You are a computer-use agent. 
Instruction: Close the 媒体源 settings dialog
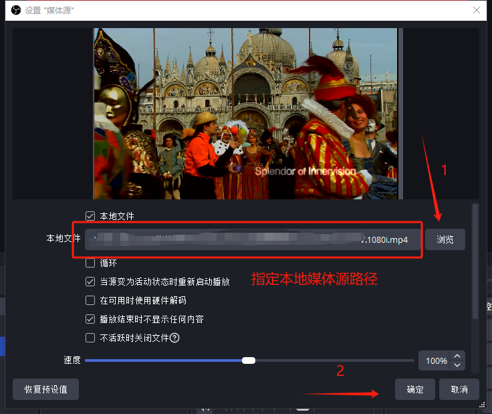[475, 10]
